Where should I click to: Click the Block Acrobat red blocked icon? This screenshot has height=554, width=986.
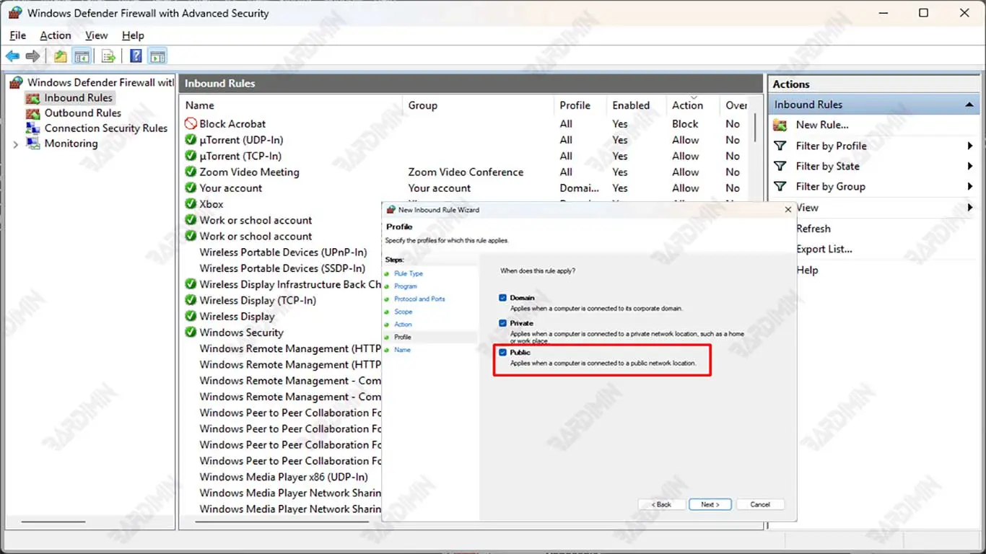click(191, 124)
